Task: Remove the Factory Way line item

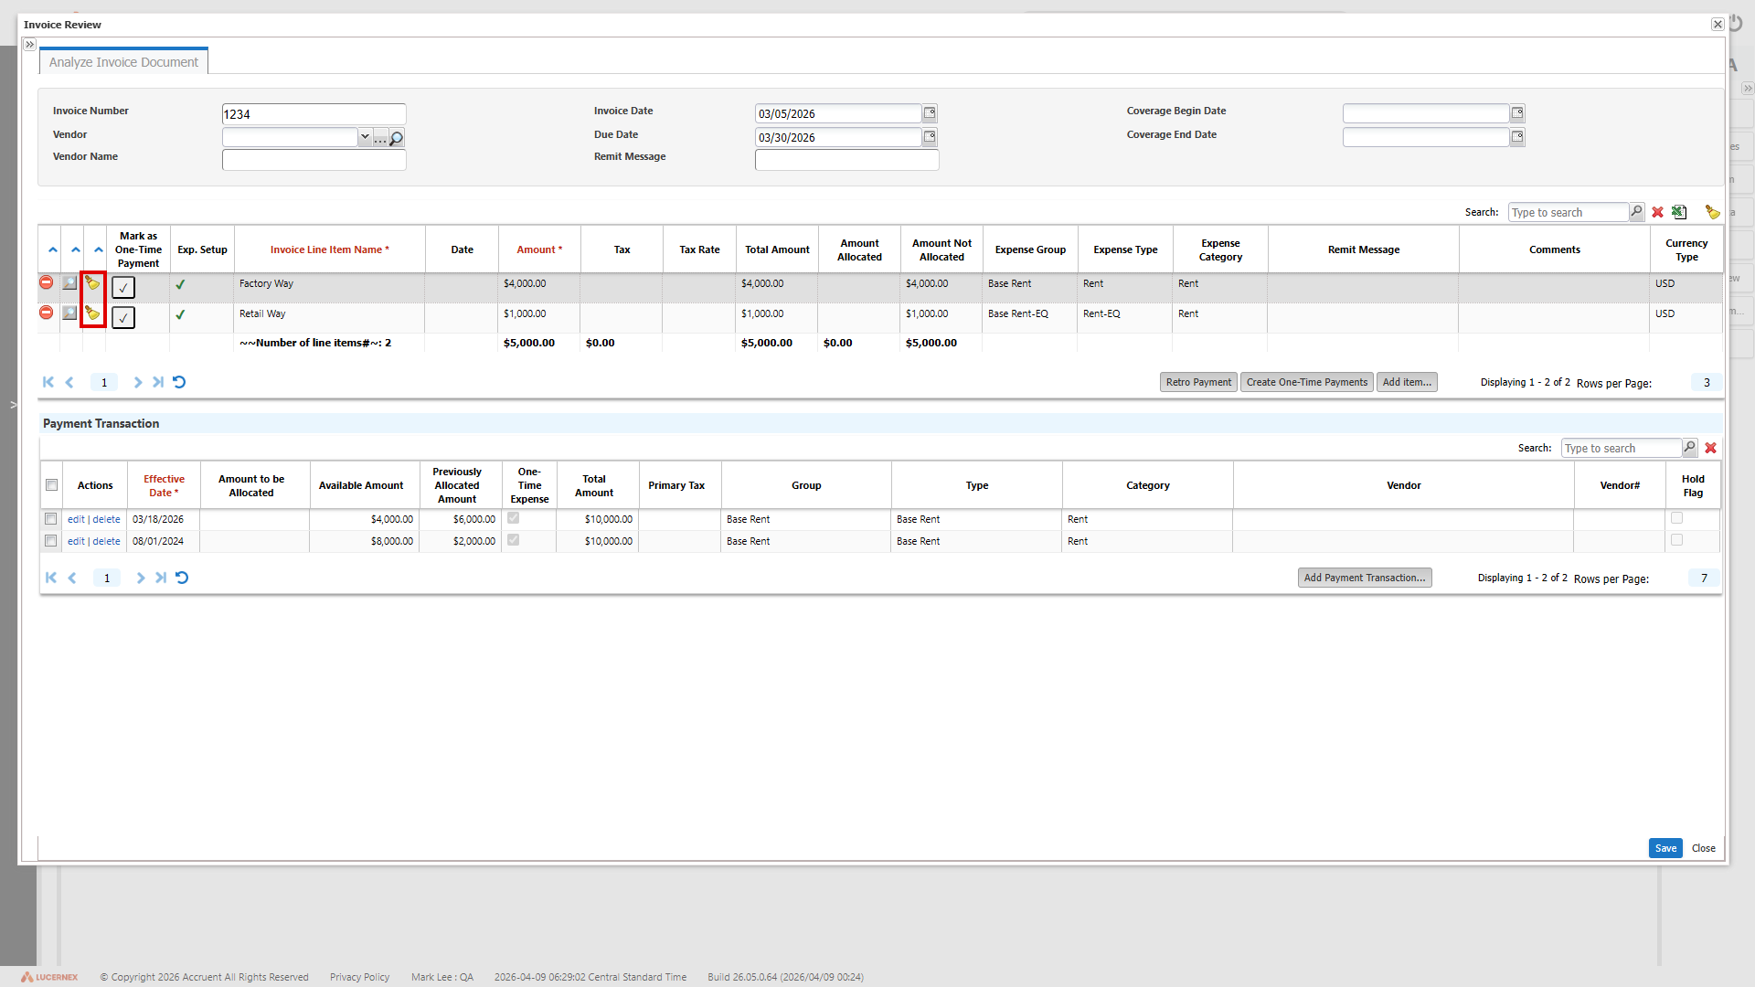Action: click(x=47, y=282)
